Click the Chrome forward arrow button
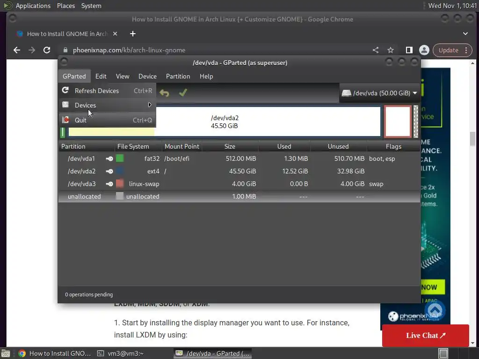This screenshot has height=359, width=479. coord(32,50)
